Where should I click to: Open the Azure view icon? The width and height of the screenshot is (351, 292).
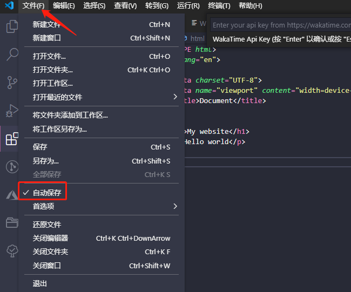[x=11, y=195]
